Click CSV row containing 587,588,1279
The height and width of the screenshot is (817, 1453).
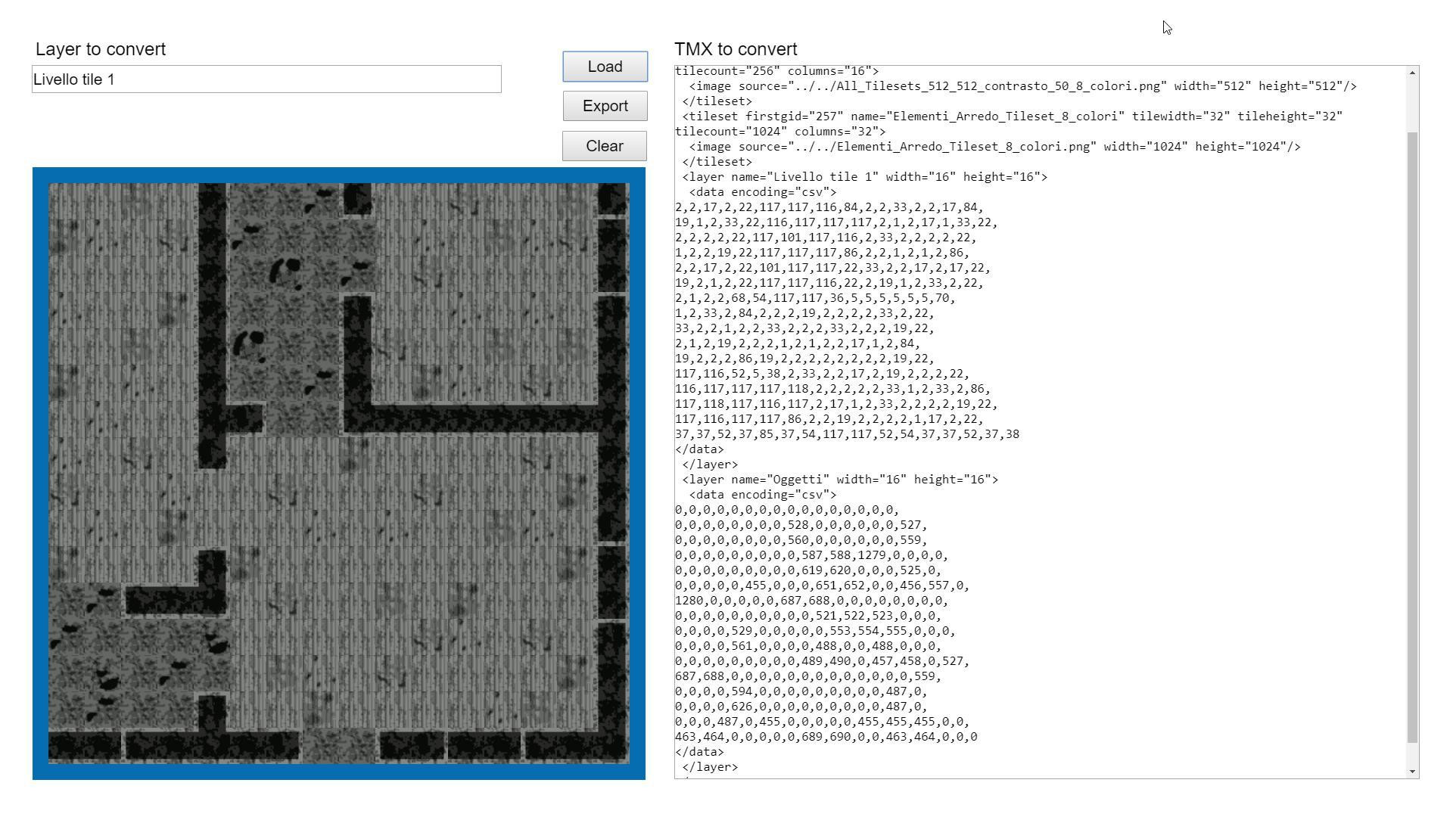tap(811, 555)
